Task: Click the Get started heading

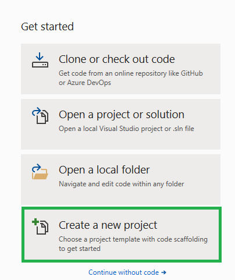Action: pos(47,27)
